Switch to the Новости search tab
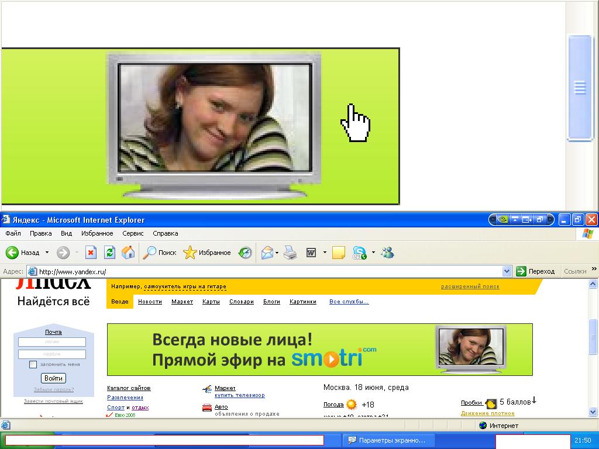Viewport: 599px width, 449px height. pos(150,302)
